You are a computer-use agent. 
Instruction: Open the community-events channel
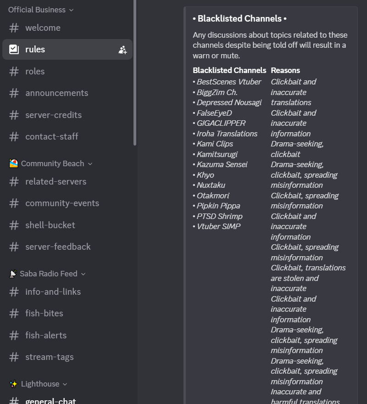coord(62,203)
